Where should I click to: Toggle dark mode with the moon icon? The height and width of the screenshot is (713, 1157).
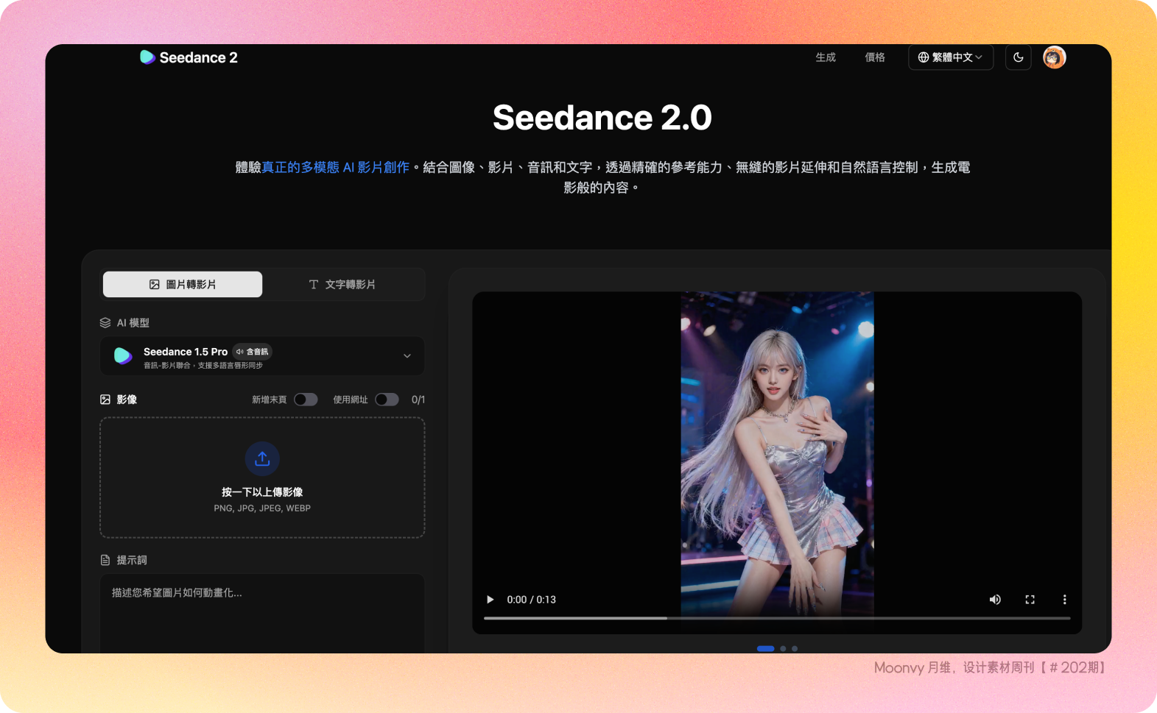click(1018, 57)
